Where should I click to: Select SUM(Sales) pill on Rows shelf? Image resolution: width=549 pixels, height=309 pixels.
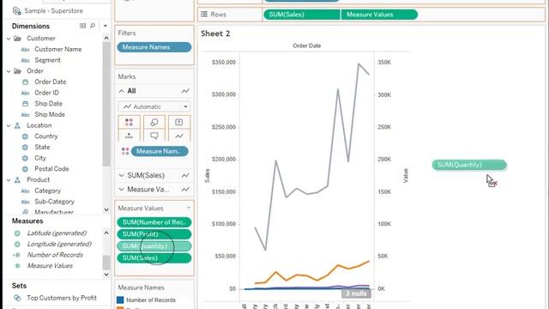(x=301, y=15)
